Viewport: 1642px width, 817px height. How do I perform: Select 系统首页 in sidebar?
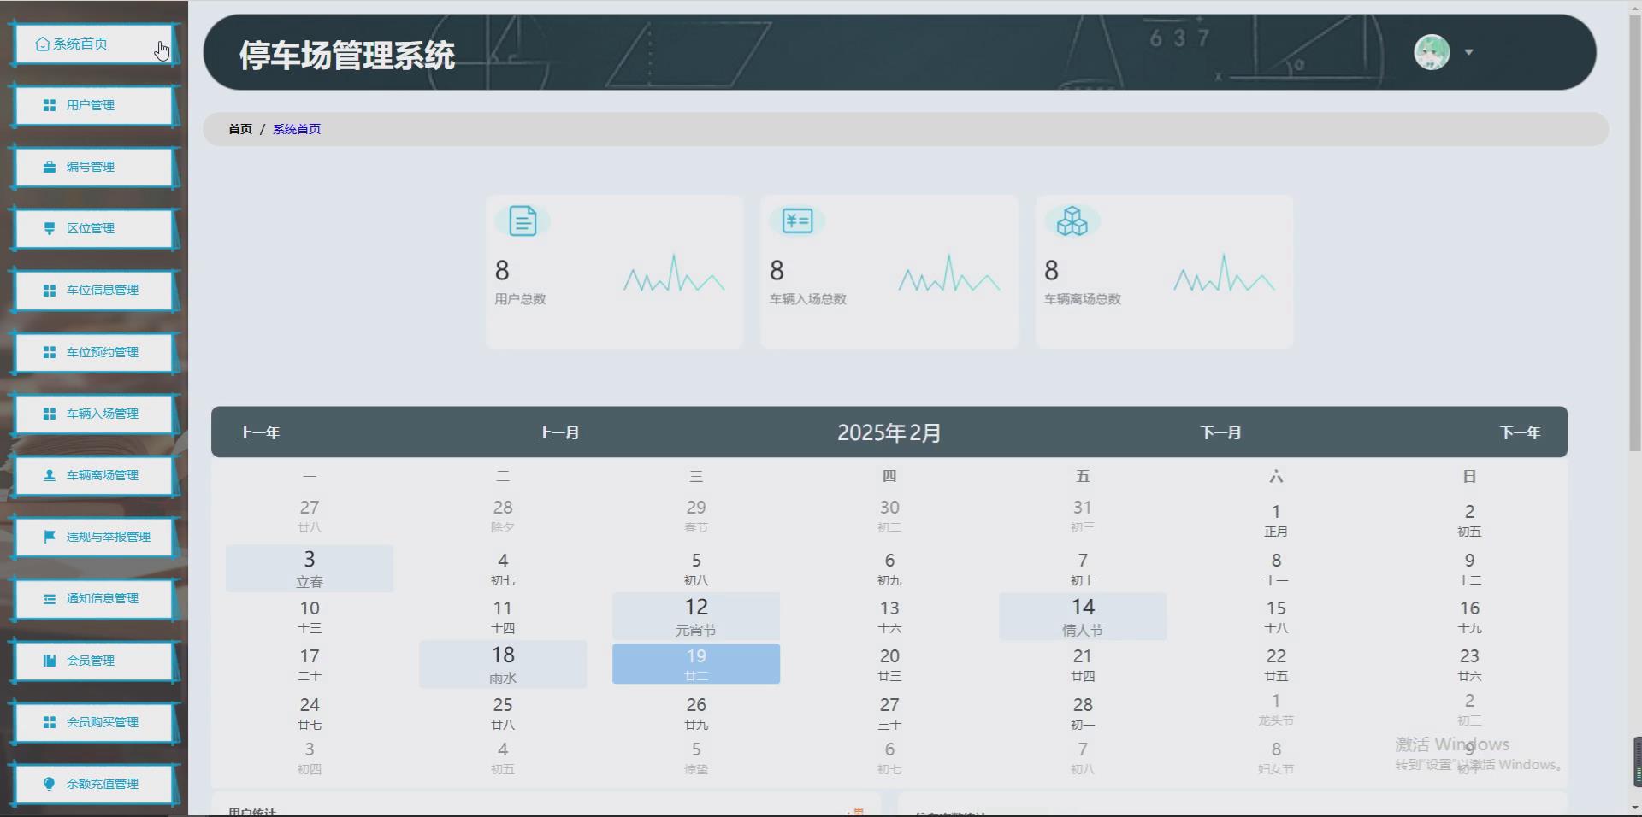(92, 44)
